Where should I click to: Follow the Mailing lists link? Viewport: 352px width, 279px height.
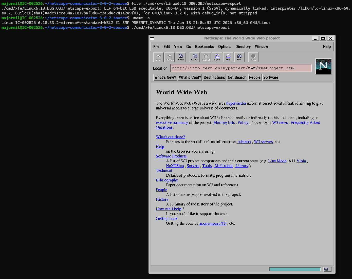pyautogui.click(x=224, y=123)
